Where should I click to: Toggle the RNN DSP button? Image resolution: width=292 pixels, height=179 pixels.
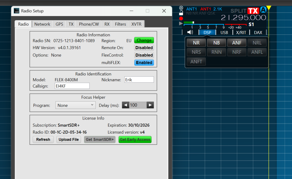pos(216,52)
